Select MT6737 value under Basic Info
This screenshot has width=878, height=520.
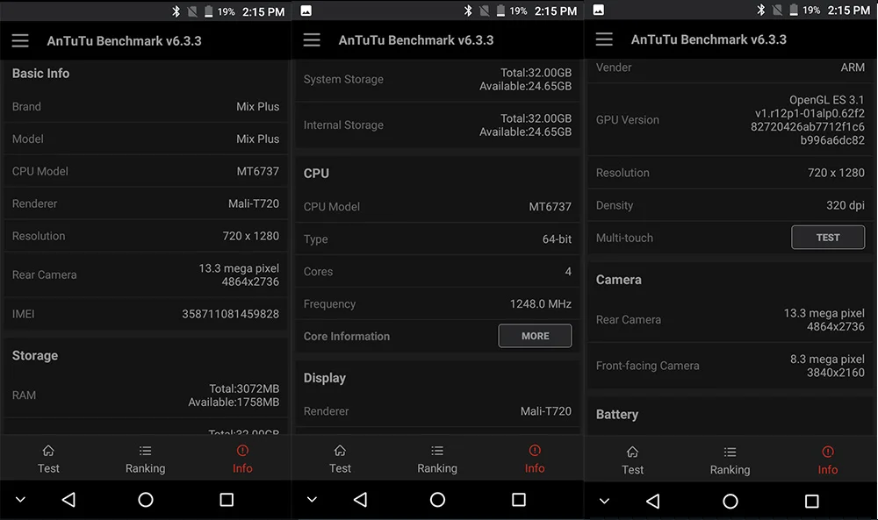257,171
